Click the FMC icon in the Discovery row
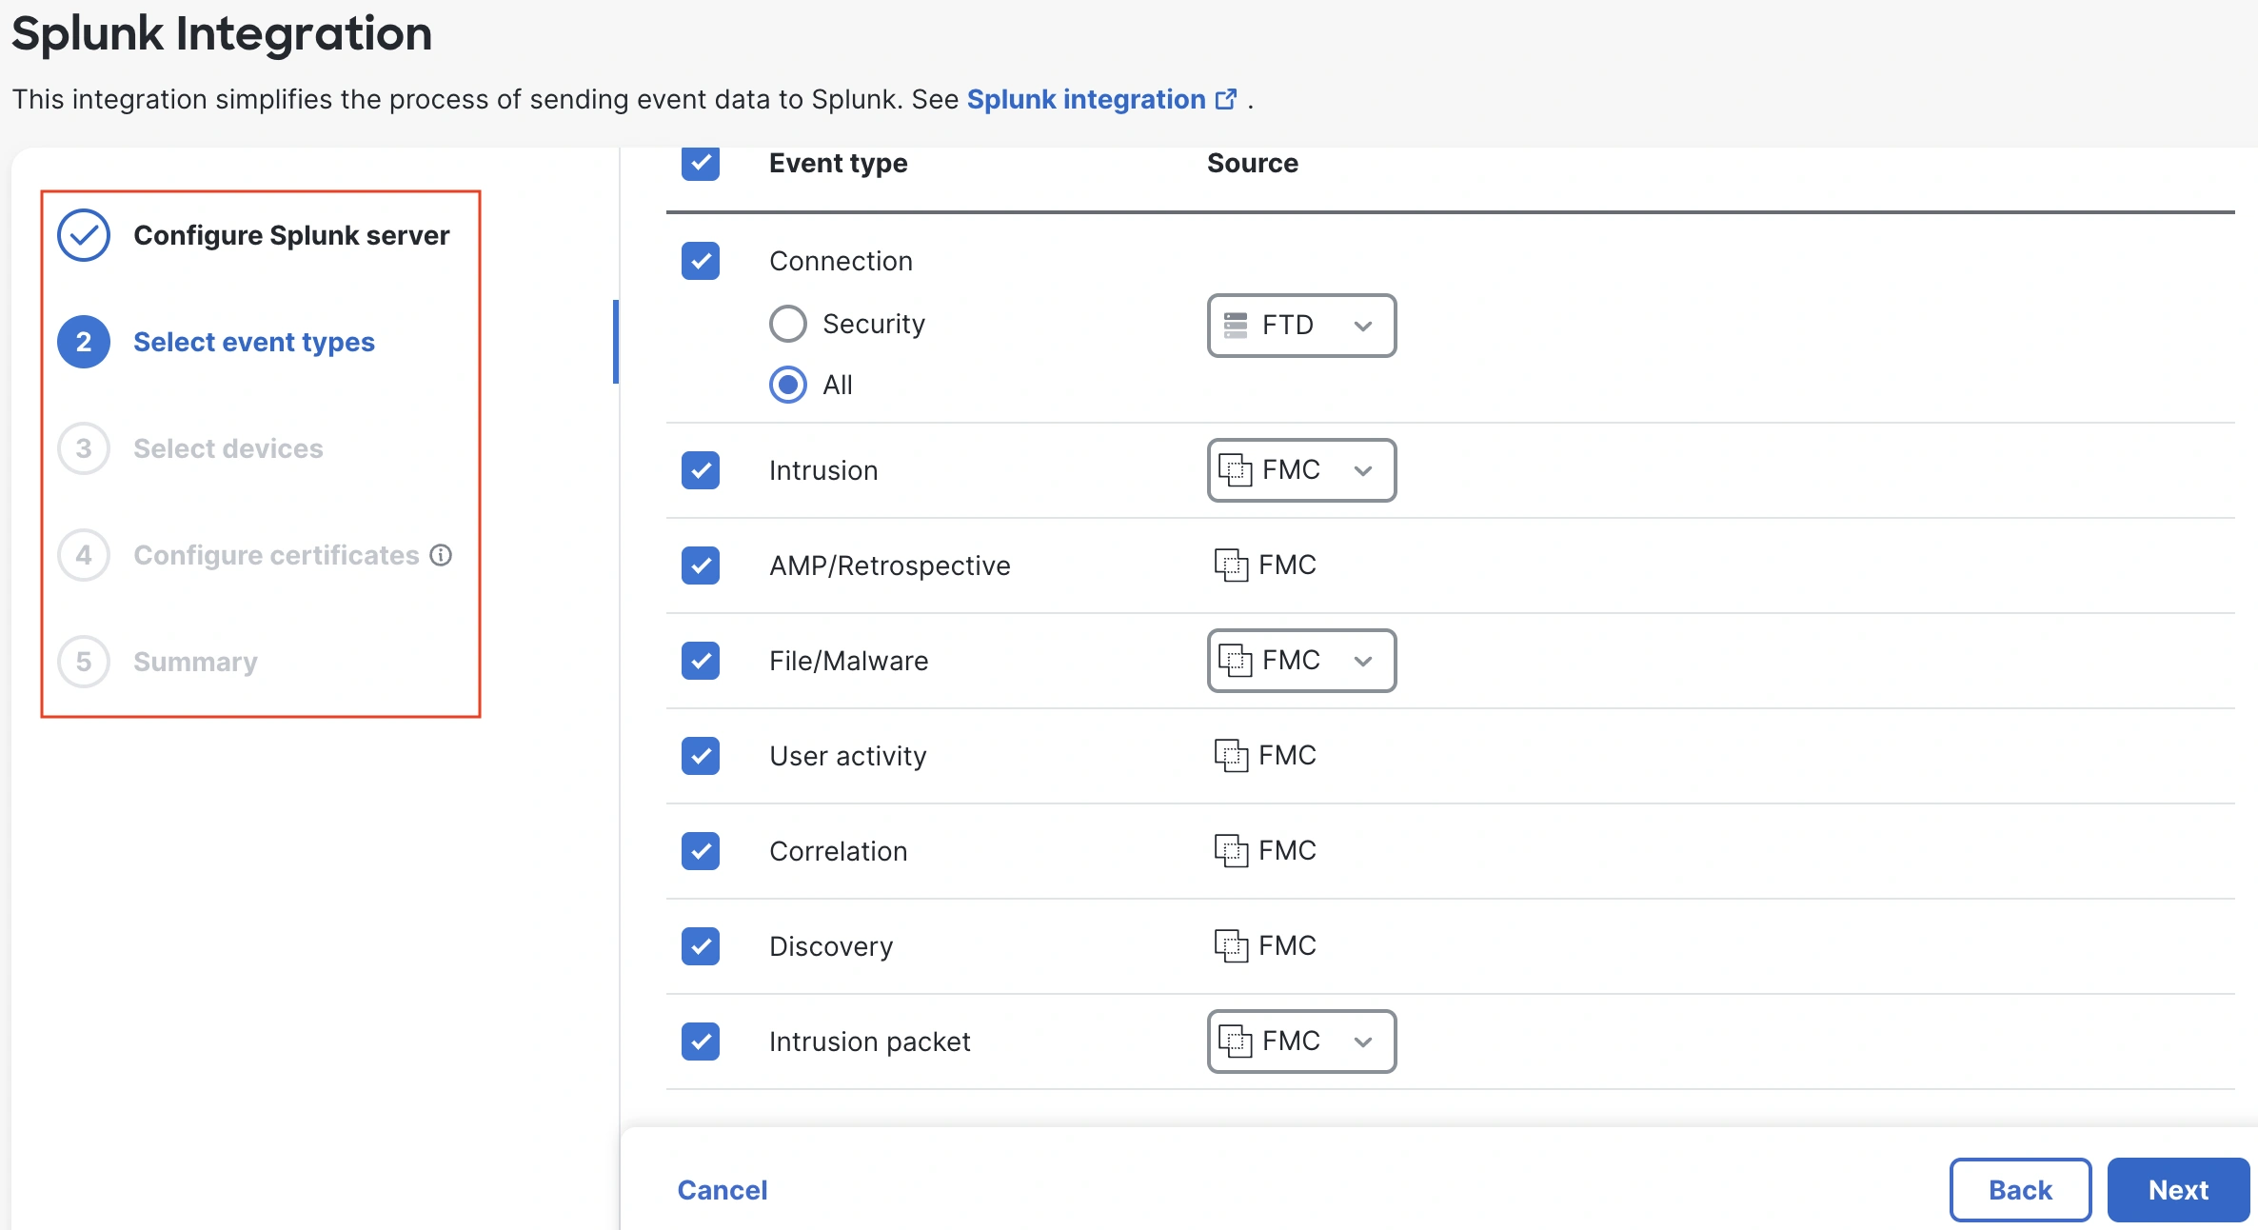Image resolution: width=2258 pixels, height=1230 pixels. point(1231,946)
